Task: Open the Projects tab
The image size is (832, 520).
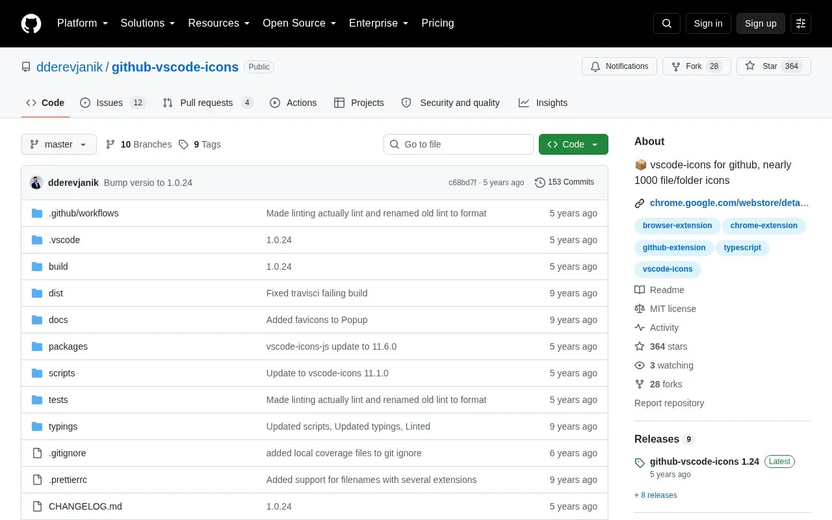Action: pyautogui.click(x=359, y=103)
